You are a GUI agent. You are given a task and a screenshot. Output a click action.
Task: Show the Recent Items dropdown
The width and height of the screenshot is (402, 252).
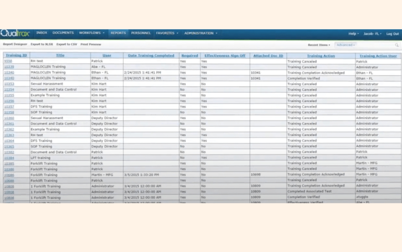pyautogui.click(x=319, y=45)
